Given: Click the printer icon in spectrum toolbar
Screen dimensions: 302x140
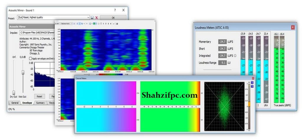Looking at the screenshot, I should pyautogui.click(x=117, y=23).
